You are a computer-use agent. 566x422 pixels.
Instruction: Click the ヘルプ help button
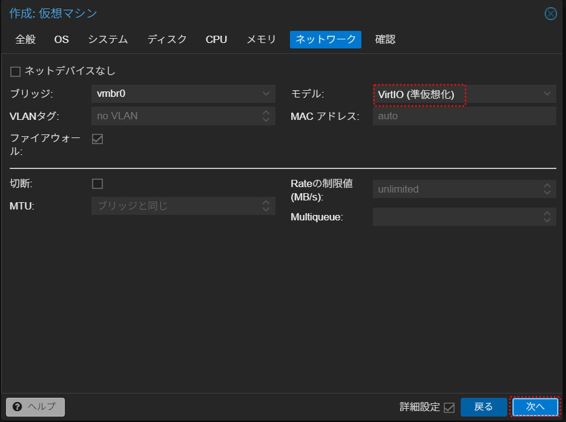[35, 407]
